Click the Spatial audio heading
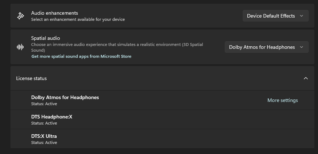Viewport: 318px width, 154px height. tap(46, 38)
